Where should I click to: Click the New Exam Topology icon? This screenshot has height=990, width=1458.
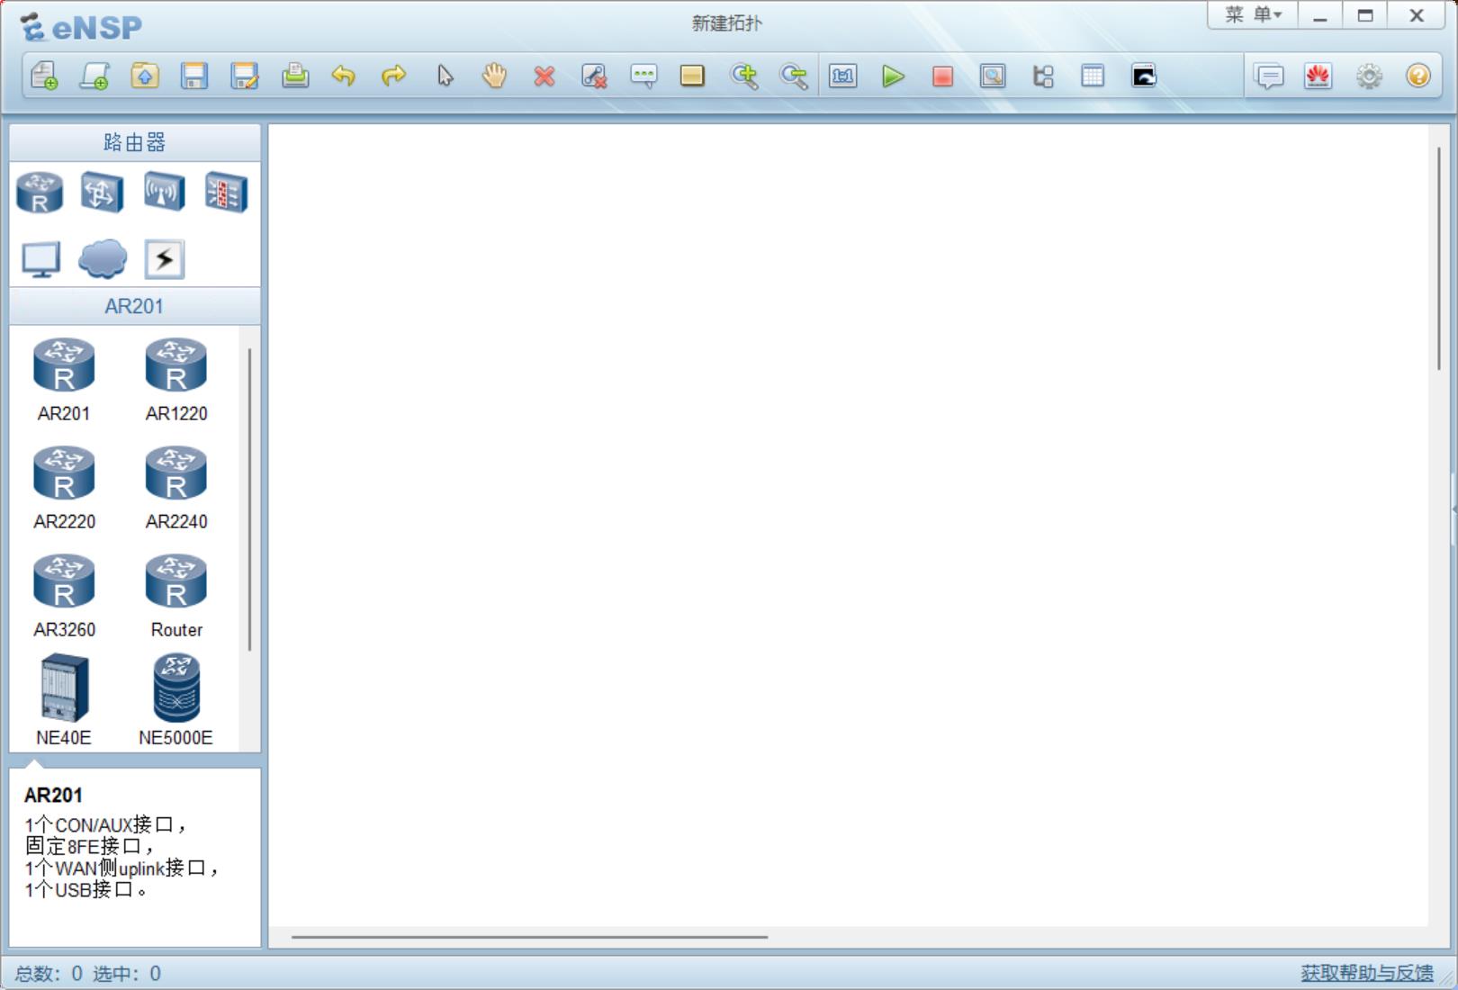click(x=94, y=76)
